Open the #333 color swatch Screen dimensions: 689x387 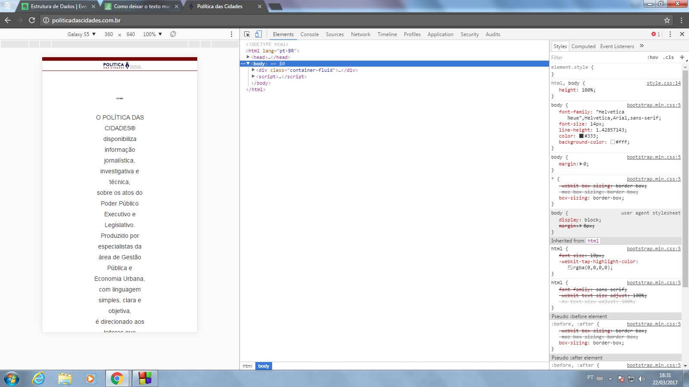coord(581,136)
